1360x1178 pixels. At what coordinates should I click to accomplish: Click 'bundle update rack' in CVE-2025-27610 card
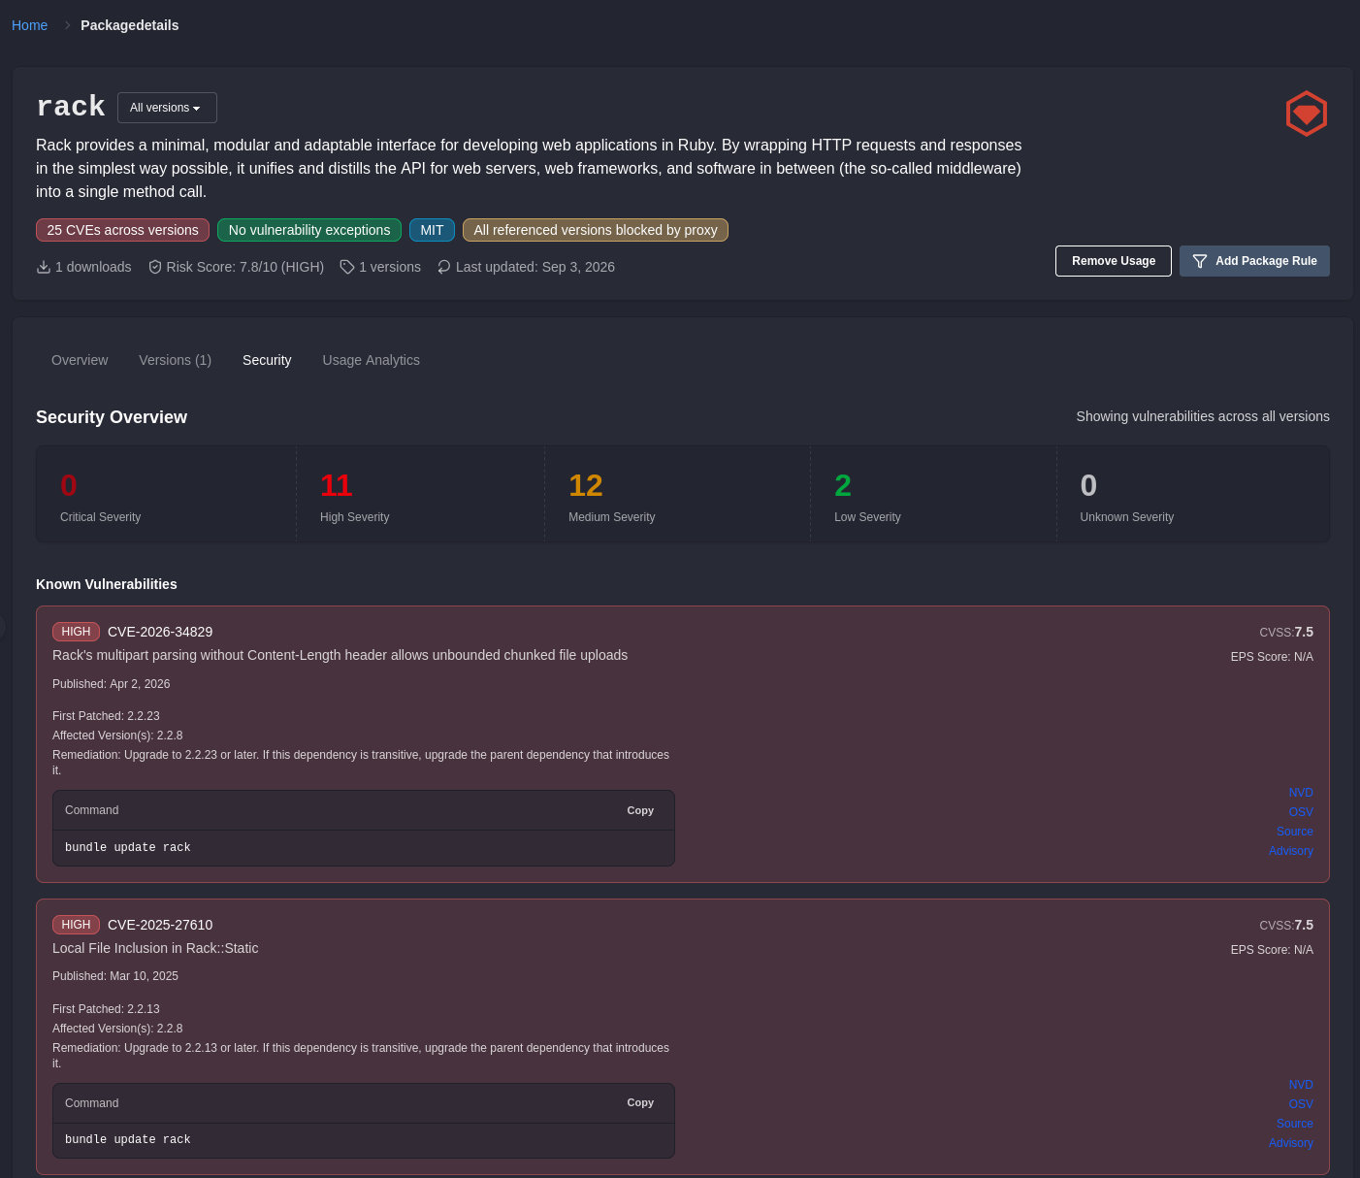tap(128, 1139)
